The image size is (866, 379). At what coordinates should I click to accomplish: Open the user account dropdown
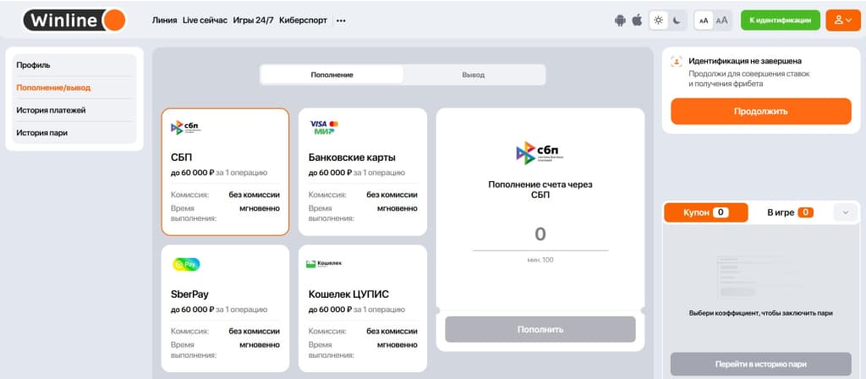[x=843, y=20]
